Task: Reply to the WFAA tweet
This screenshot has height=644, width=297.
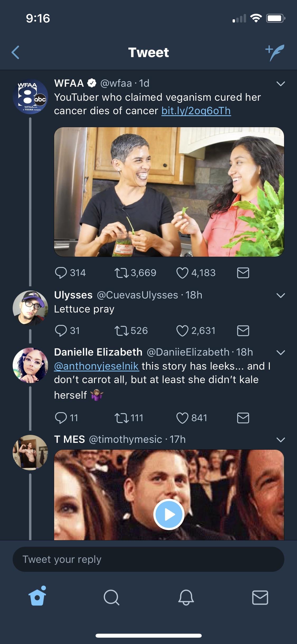Action: click(x=61, y=273)
